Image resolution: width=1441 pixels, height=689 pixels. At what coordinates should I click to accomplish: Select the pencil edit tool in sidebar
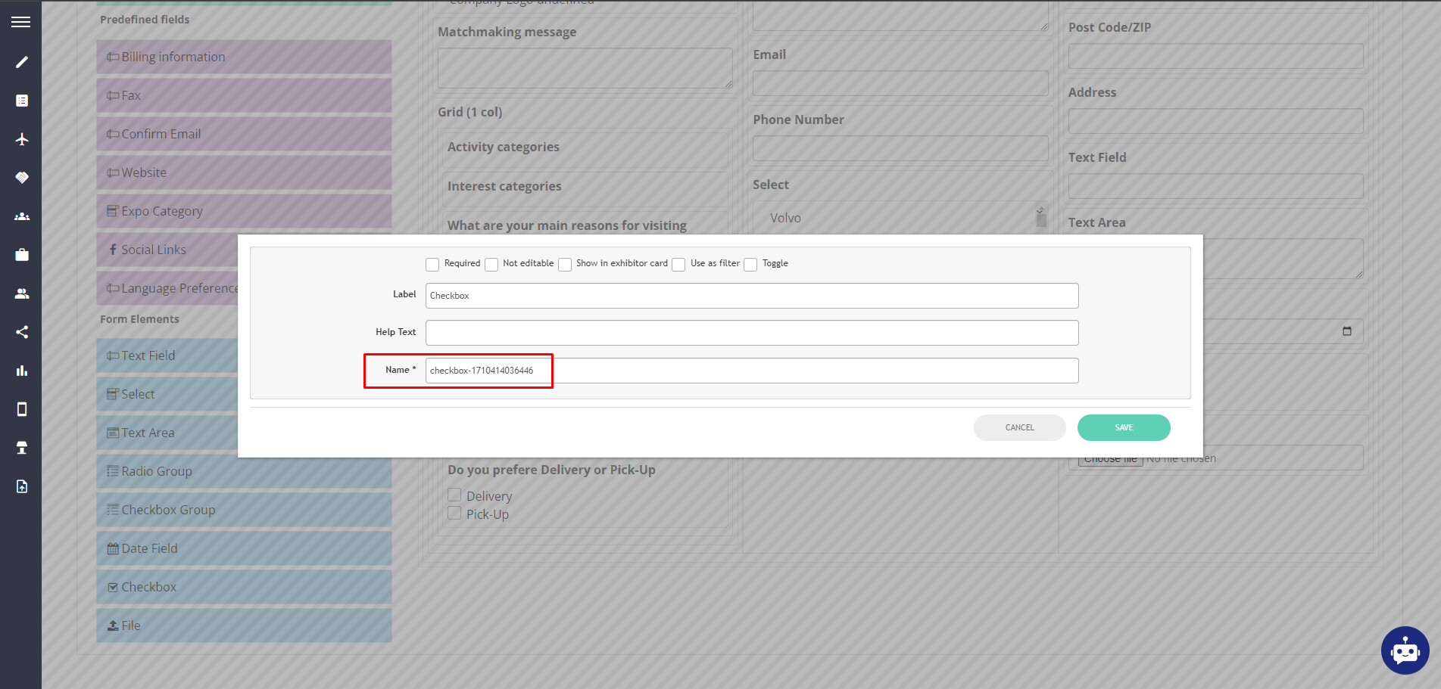(x=21, y=61)
